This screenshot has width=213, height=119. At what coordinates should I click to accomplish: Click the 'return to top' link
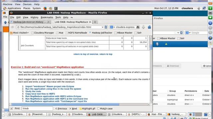pyautogui.click(x=106, y=54)
